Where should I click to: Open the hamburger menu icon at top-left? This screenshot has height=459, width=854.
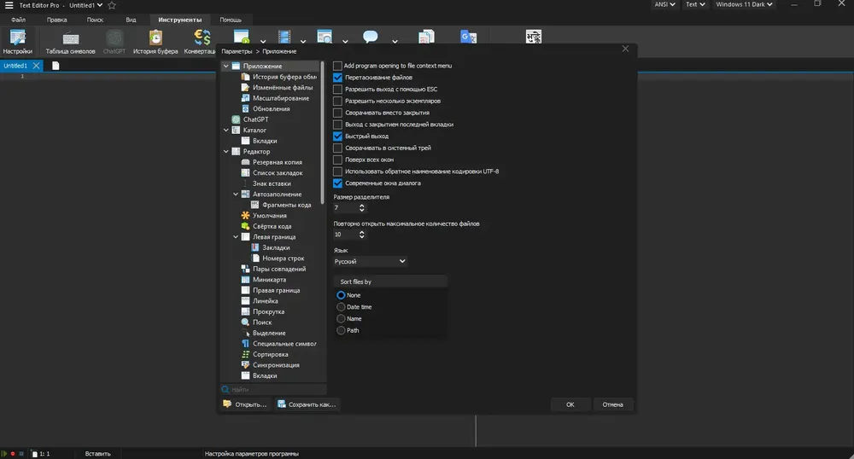tap(9, 5)
